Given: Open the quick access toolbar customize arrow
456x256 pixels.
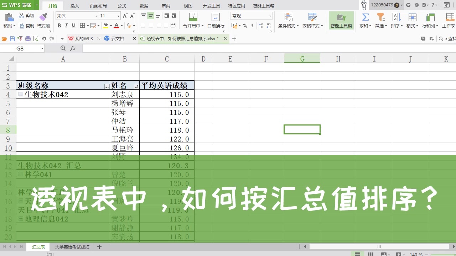Looking at the screenshot, I should (62, 39).
